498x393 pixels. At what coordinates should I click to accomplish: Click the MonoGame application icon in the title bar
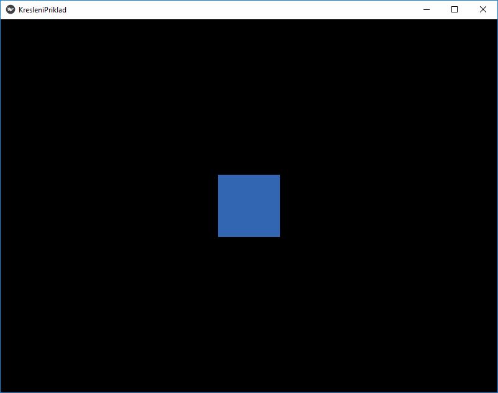coord(9,9)
